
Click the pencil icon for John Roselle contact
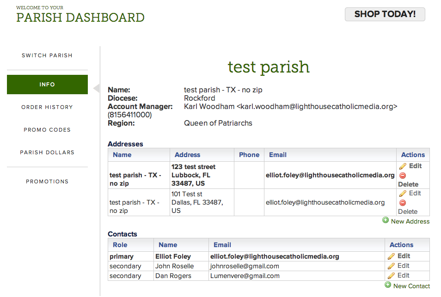click(x=391, y=266)
